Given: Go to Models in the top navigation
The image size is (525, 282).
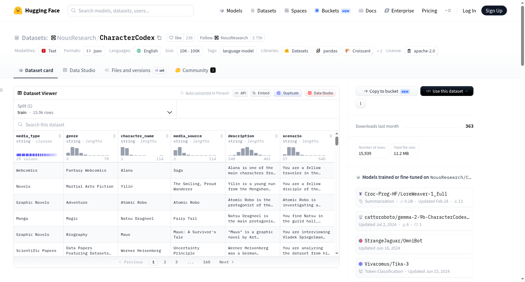Looking at the screenshot, I should coord(231,10).
